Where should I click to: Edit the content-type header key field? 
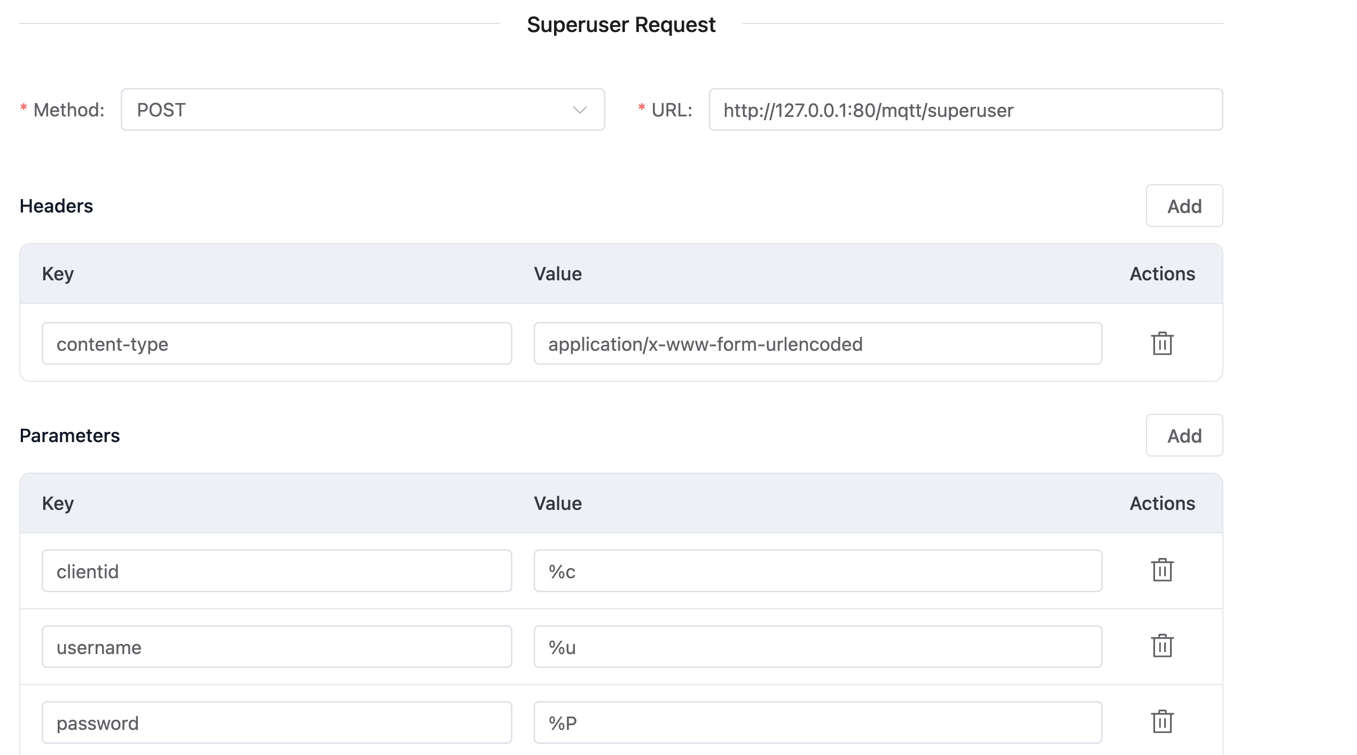coord(277,343)
